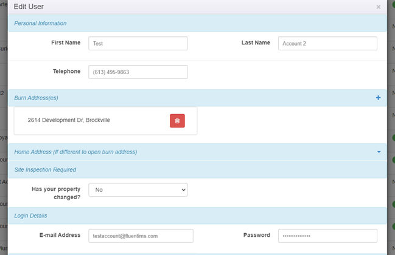Click the First Name label

click(66, 42)
